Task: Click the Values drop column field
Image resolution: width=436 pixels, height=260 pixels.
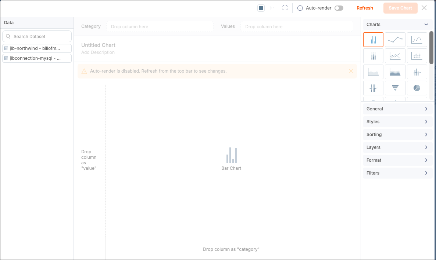Action: 297,27
